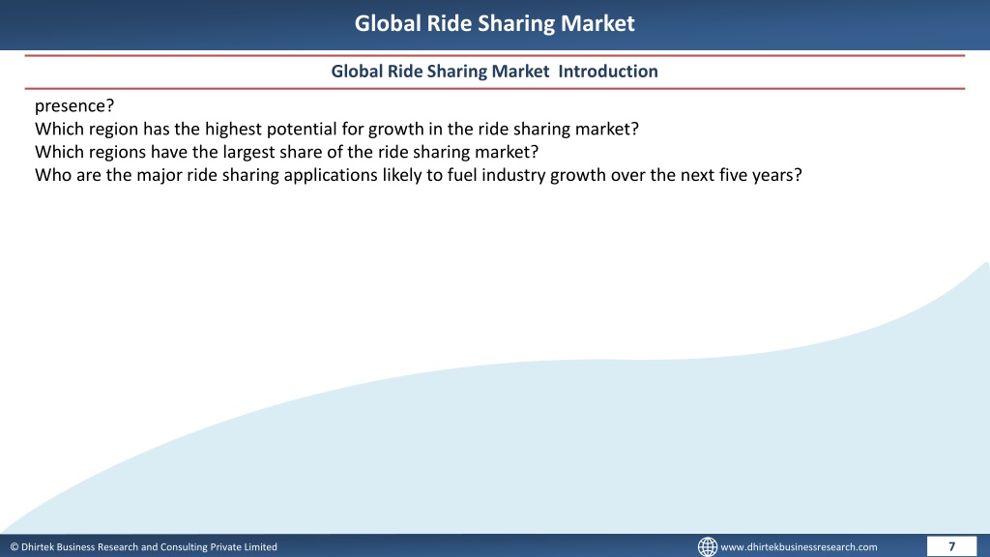The width and height of the screenshot is (990, 557).
Task: Click the line about largest share of market
Action: pos(286,152)
